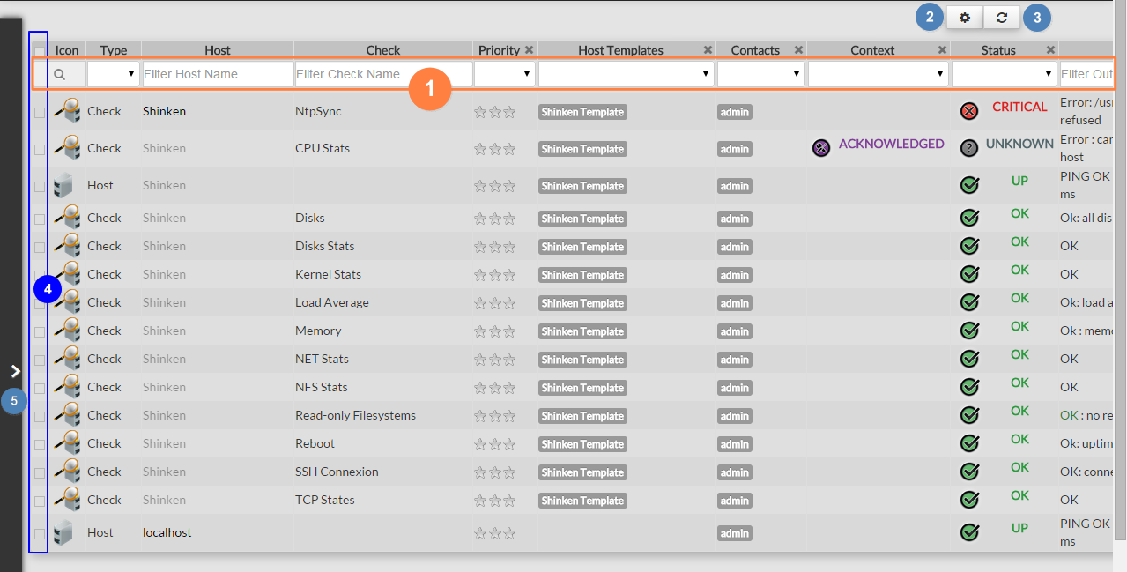Select the Memory row checkbox
1127x572 pixels.
point(40,331)
